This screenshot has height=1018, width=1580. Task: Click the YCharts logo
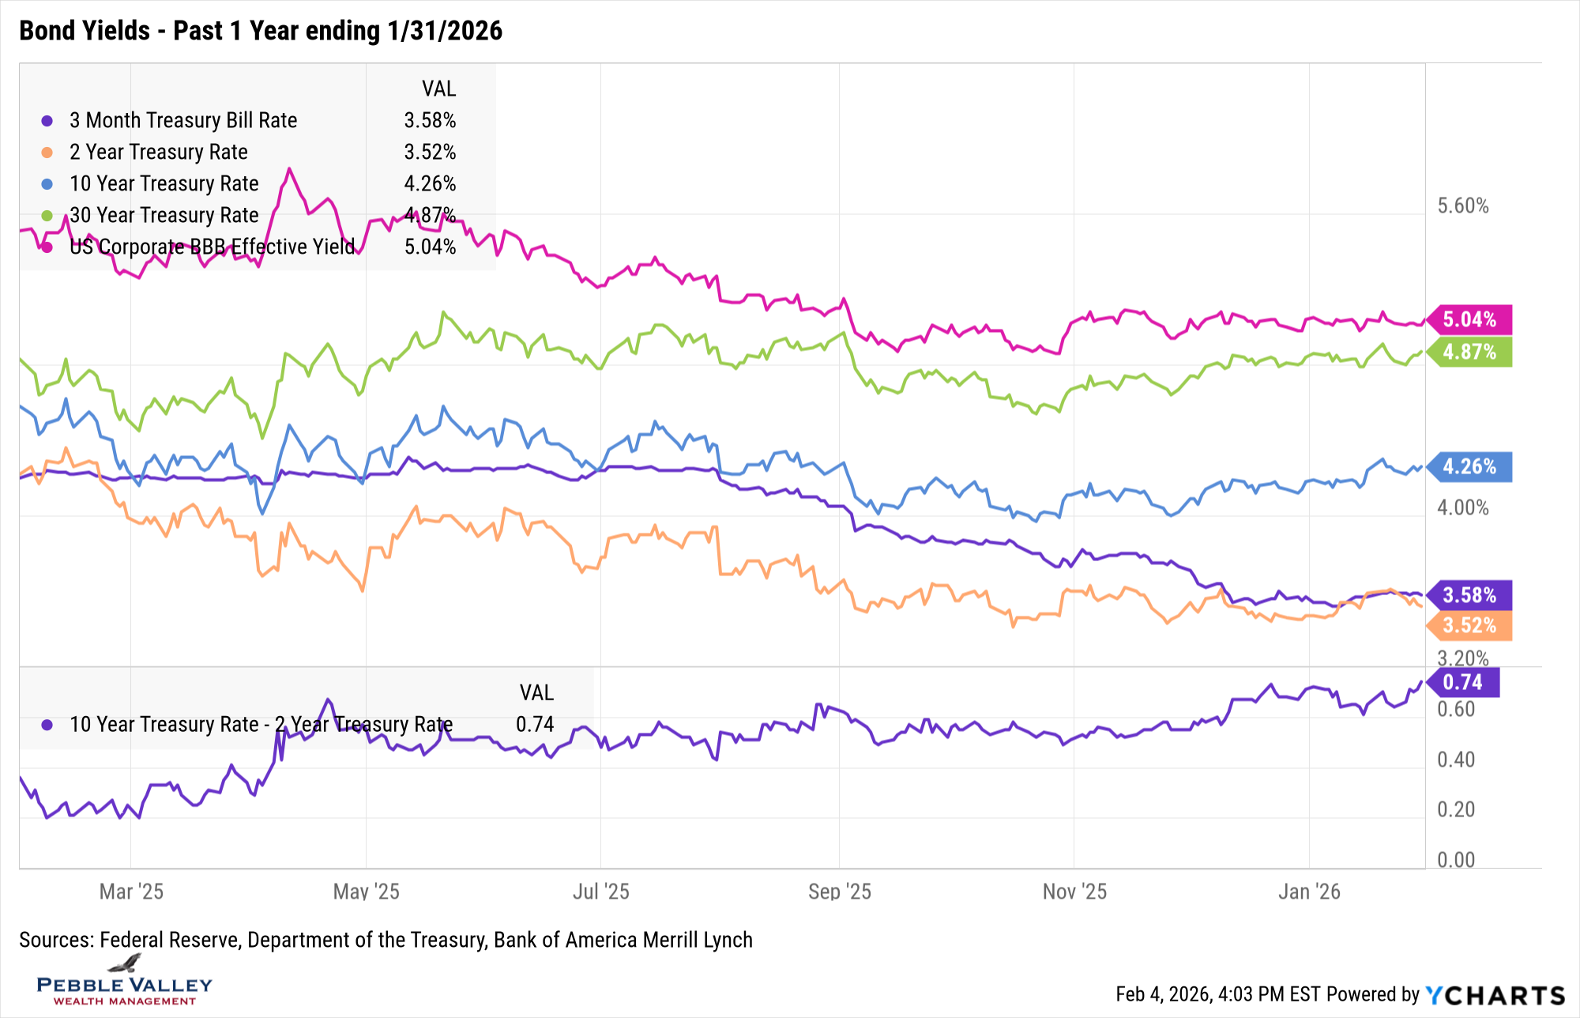[1495, 995]
